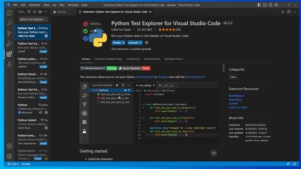
Task: Customize layout icon in the title bar
Action: (x=276, y=5)
